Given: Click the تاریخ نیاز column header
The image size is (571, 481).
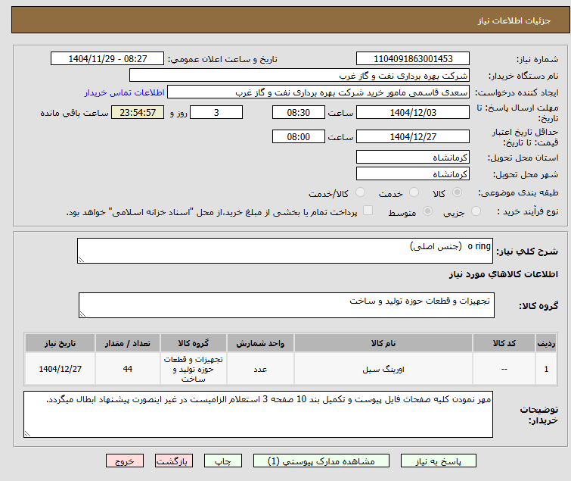Looking at the screenshot, I should click(60, 343).
